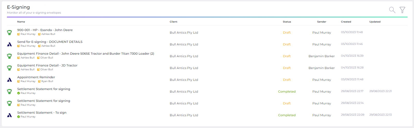The width and height of the screenshot is (414, 128).
Task: Click green icon beside John Deere 5065E row
Action: 10,56
